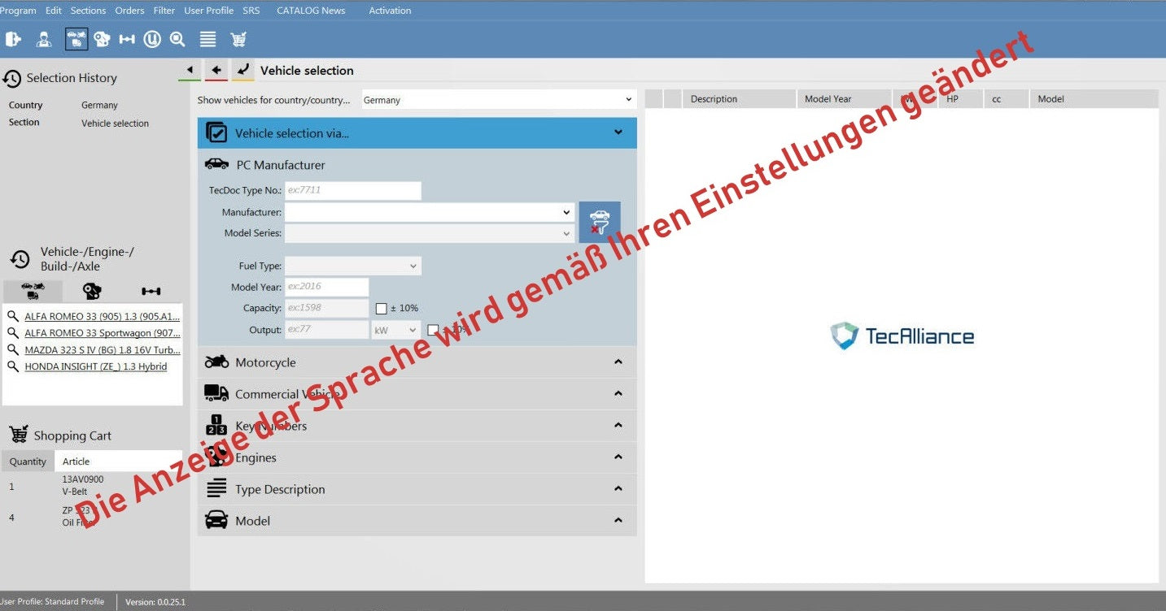Viewport: 1166px width, 611px height.
Task: Show engine history tab icon in sidebar
Action: pyautogui.click(x=92, y=291)
